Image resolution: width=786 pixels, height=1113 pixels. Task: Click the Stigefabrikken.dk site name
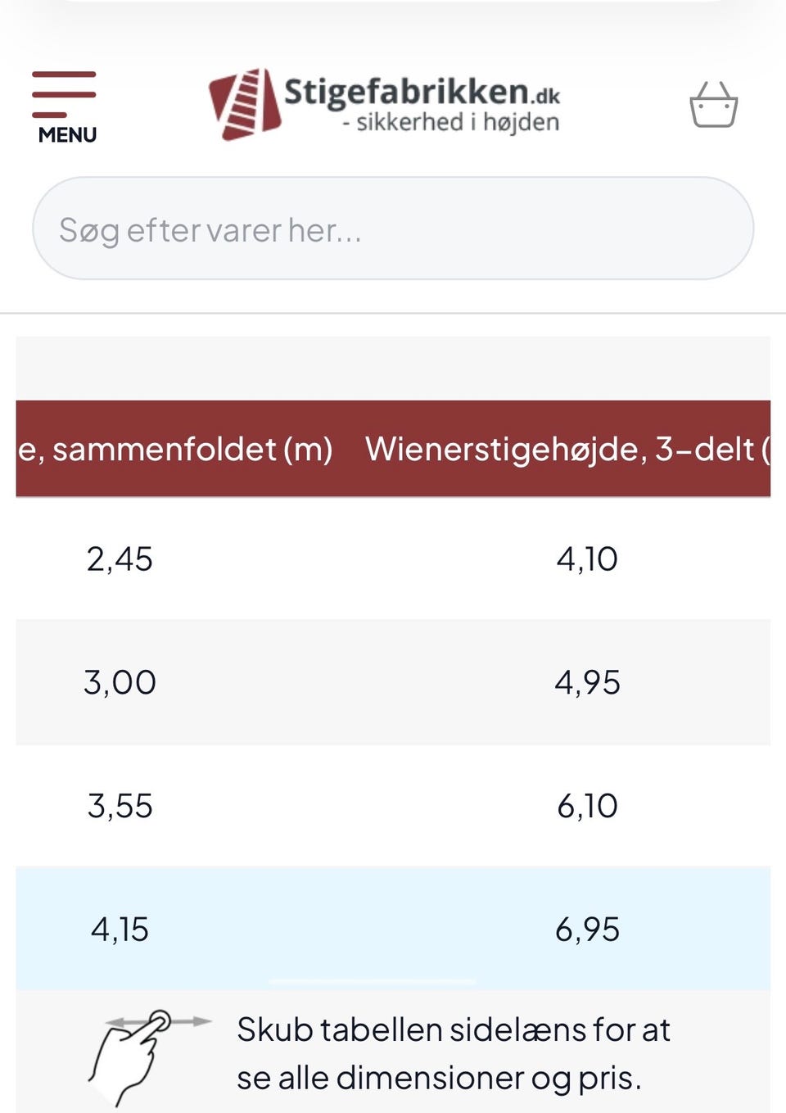(421, 92)
